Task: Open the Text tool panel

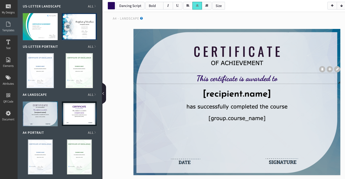Action: (8, 44)
